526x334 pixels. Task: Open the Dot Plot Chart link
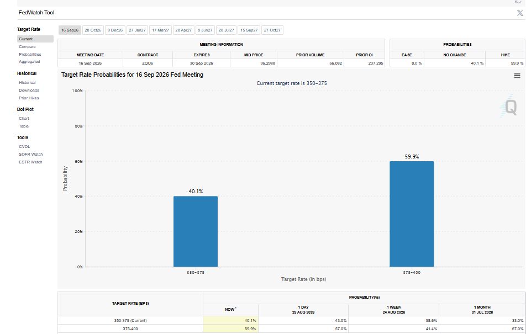coord(24,118)
